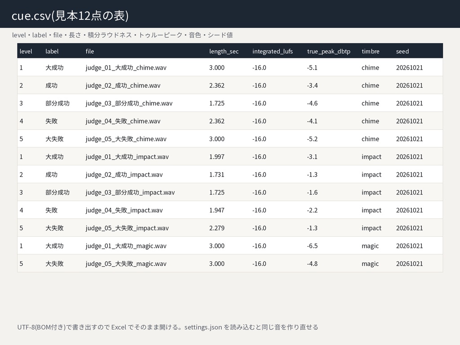
Task: Click true peak value -3.4
Action: 312,86
